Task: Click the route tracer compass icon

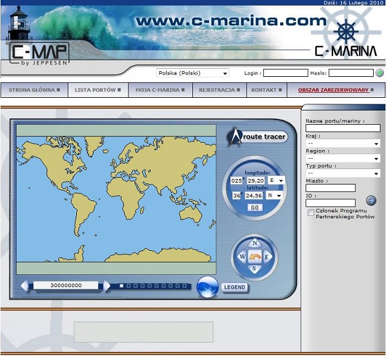Action: 234,135
